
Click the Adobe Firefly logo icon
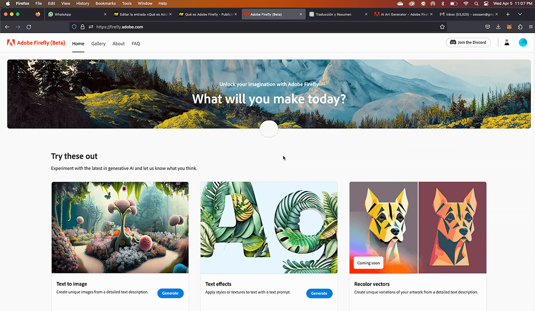(11, 43)
